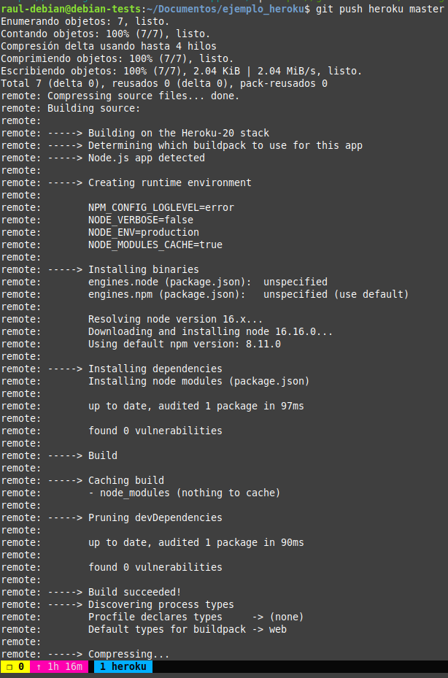Viewport: 448px width, 678px height.
Task: Click the NPM_CONFIG_LOGLEVEL=error line
Action: tap(161, 207)
